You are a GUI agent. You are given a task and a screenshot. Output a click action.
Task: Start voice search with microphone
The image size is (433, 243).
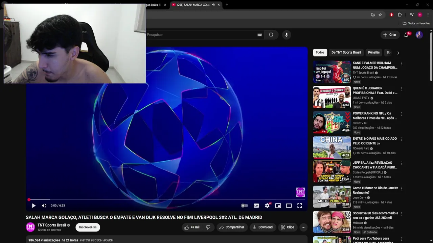point(287,35)
